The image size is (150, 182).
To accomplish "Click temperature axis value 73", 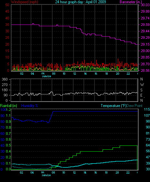I will (x=148, y=139).
